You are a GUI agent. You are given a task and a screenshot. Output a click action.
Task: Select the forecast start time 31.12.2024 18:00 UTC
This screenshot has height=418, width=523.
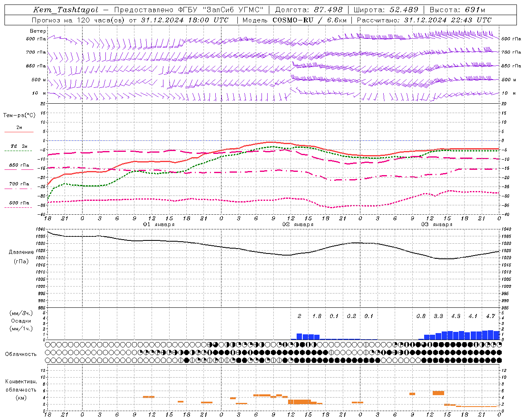point(185,20)
